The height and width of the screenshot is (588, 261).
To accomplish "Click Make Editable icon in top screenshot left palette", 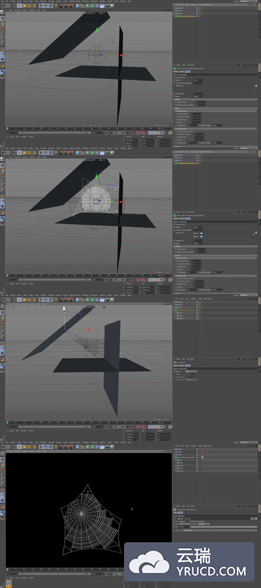I will [x=2, y=12].
